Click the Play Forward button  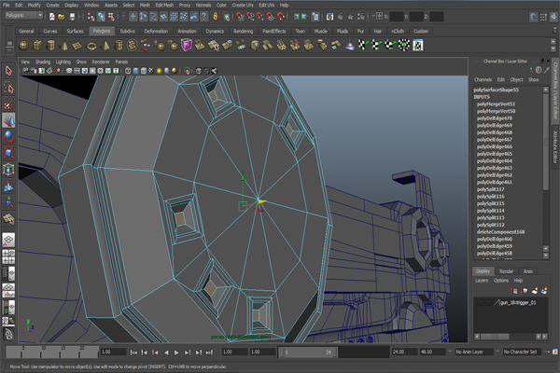pos(176,352)
